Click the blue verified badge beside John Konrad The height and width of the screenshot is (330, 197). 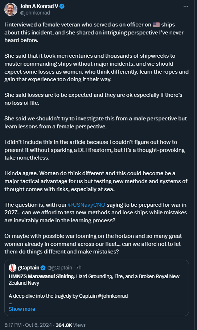[62, 6]
